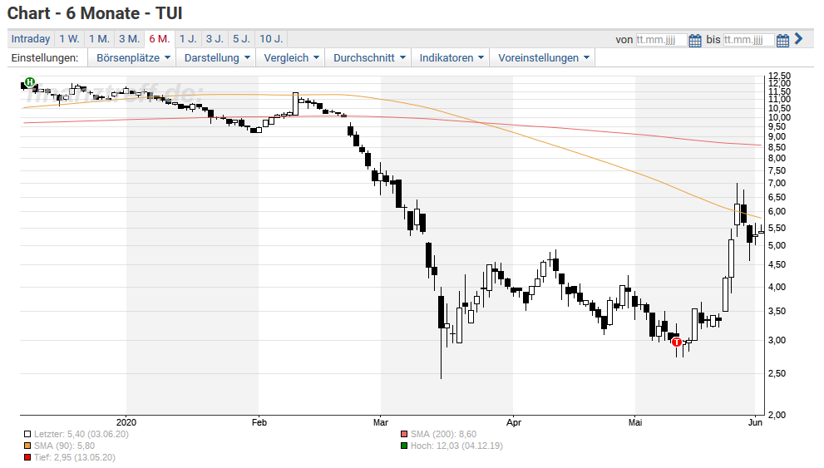Open the Darstellung dropdown
Viewport: 824px width, 468px height.
pyautogui.click(x=216, y=58)
